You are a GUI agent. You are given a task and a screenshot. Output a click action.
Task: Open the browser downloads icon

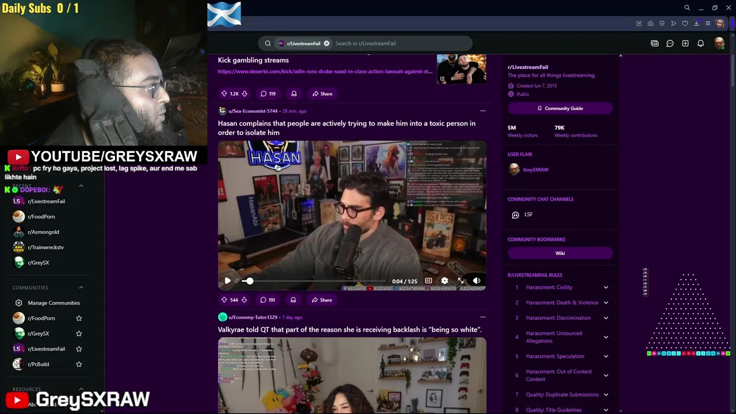pos(696,24)
